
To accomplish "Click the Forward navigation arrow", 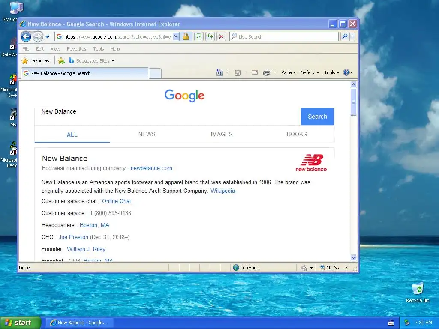I will [x=38, y=36].
